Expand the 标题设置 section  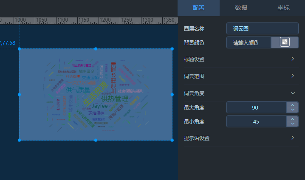pos(293,59)
